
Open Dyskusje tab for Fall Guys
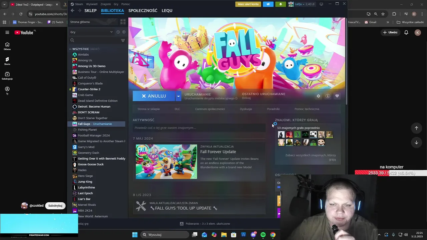tap(246, 109)
